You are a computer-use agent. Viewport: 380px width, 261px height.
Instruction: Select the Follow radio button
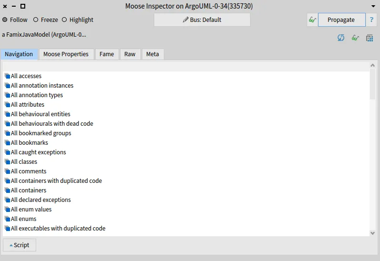[5, 20]
